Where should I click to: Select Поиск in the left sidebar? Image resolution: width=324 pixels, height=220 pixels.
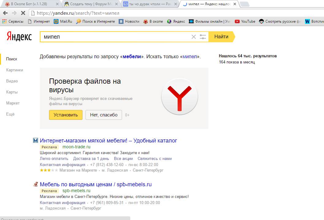click(x=12, y=59)
